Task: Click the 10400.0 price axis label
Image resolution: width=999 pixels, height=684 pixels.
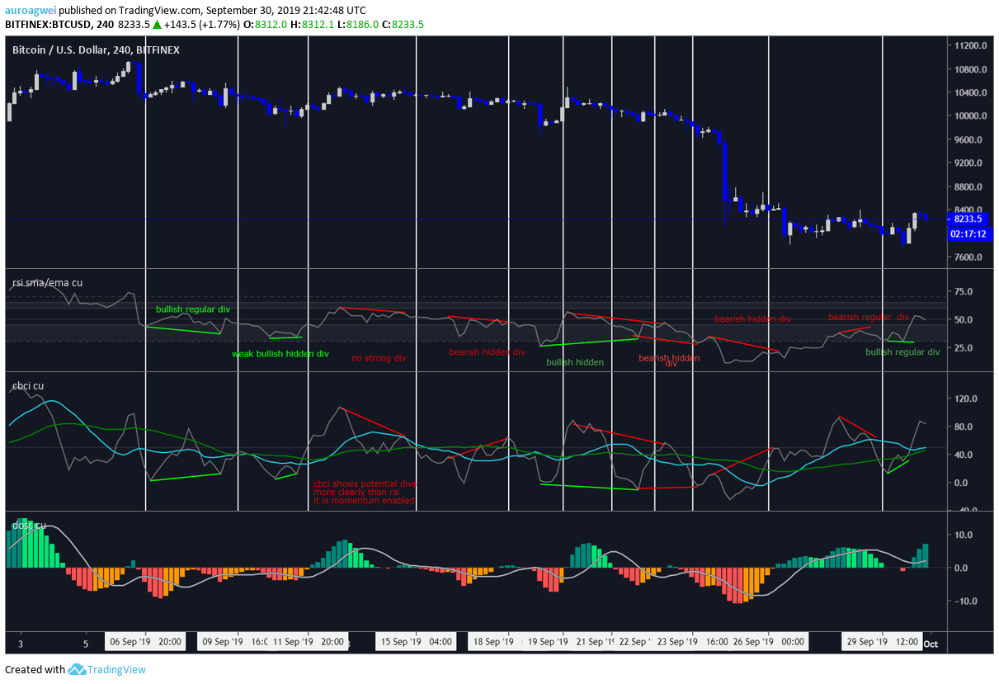Action: click(x=968, y=92)
